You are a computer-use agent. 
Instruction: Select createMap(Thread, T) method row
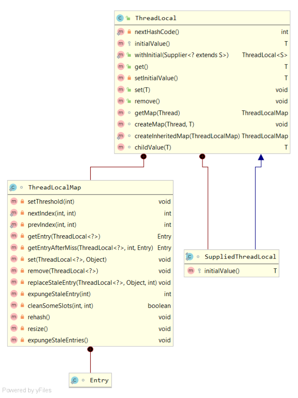202,124
